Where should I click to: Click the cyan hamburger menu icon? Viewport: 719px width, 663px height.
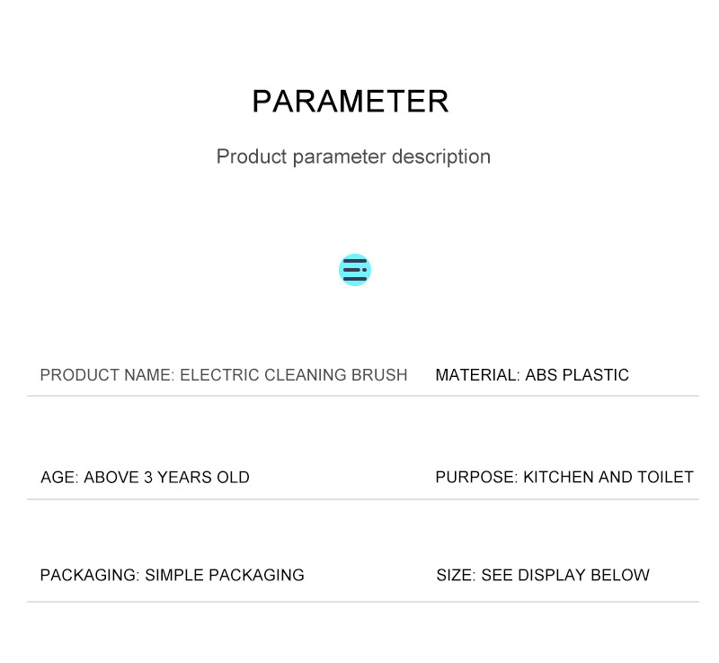tap(355, 270)
